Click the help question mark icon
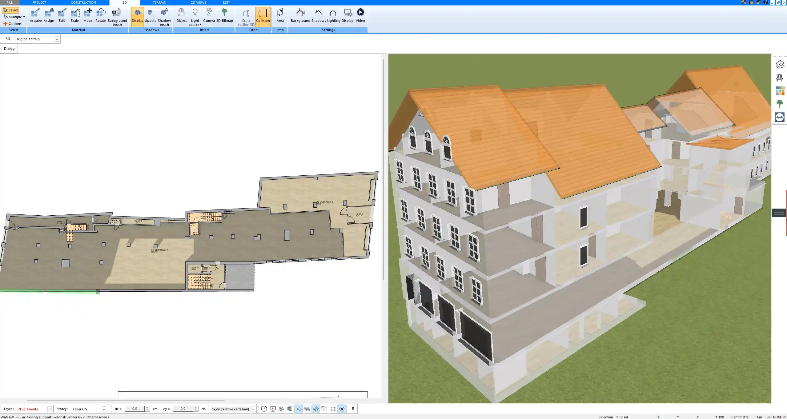 pos(766,2)
